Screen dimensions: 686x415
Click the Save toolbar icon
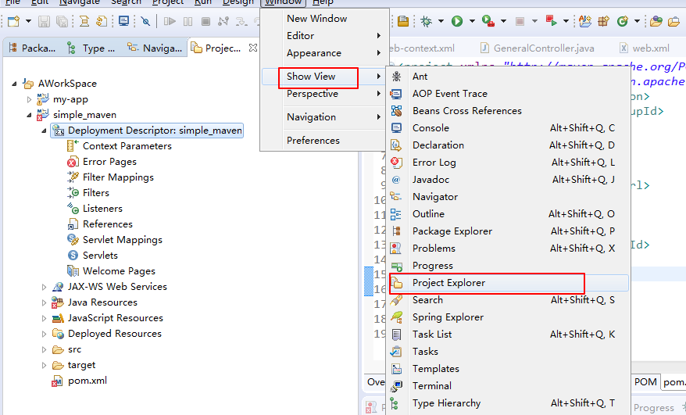point(44,21)
